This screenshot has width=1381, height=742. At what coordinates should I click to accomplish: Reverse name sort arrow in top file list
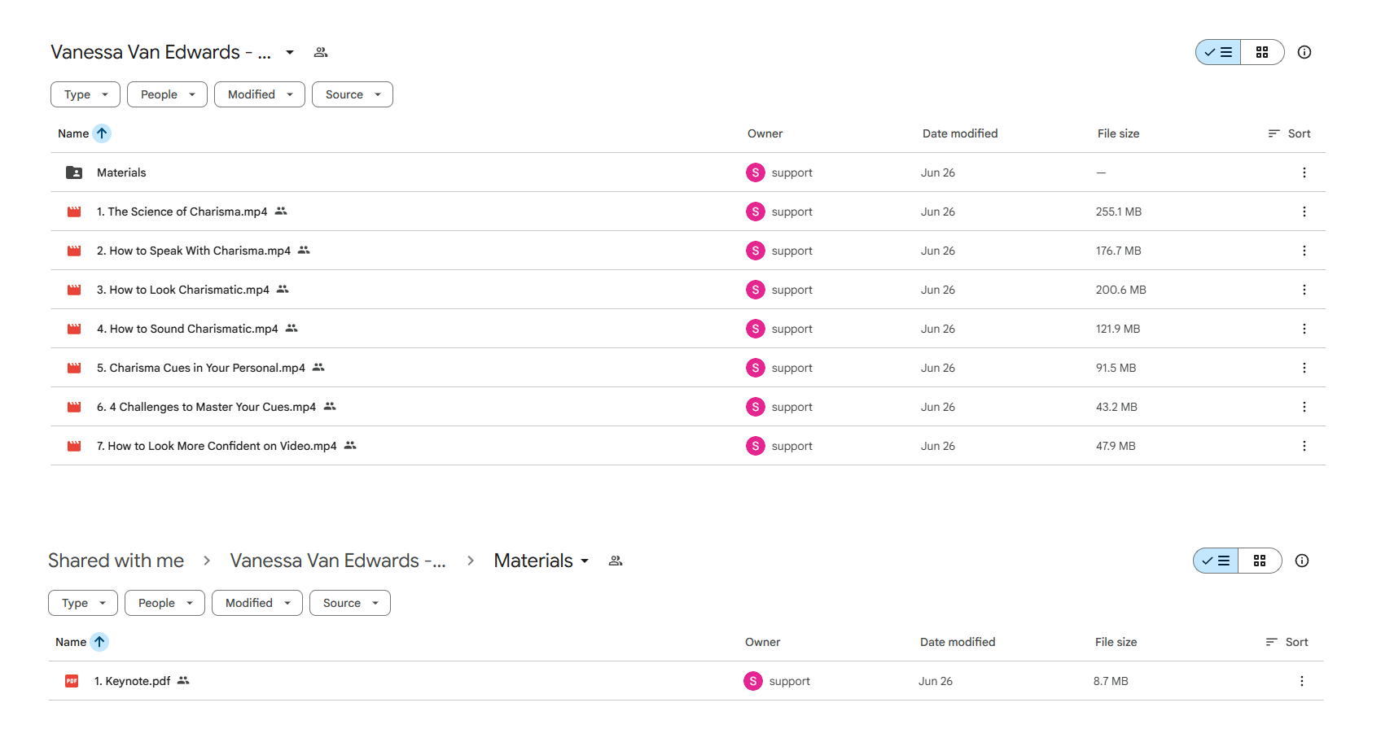tap(102, 133)
